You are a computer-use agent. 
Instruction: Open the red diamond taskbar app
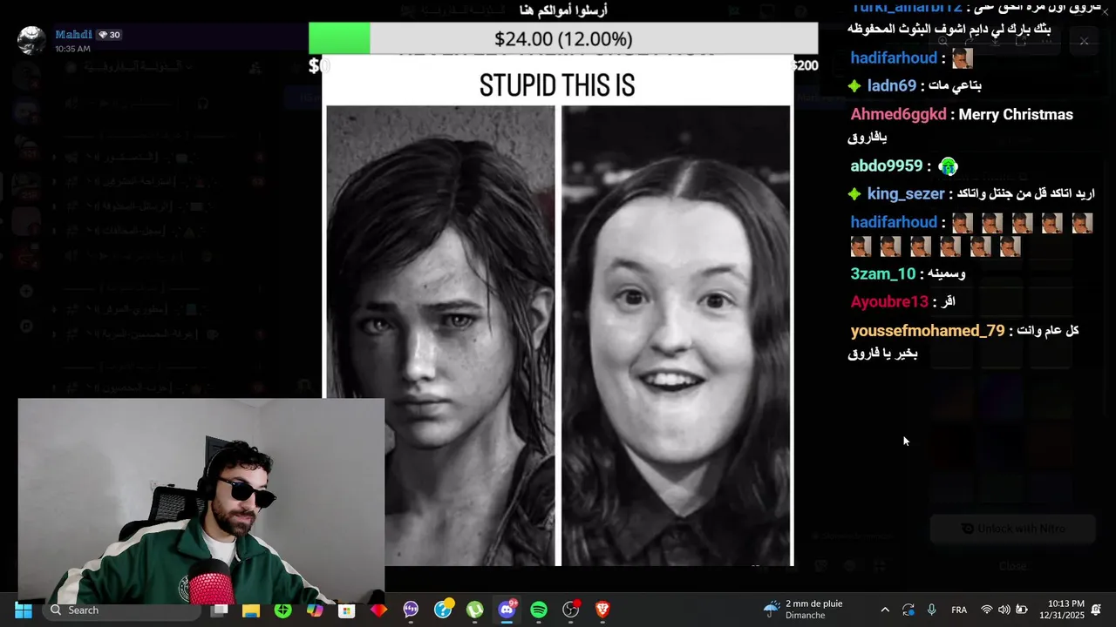click(x=378, y=610)
